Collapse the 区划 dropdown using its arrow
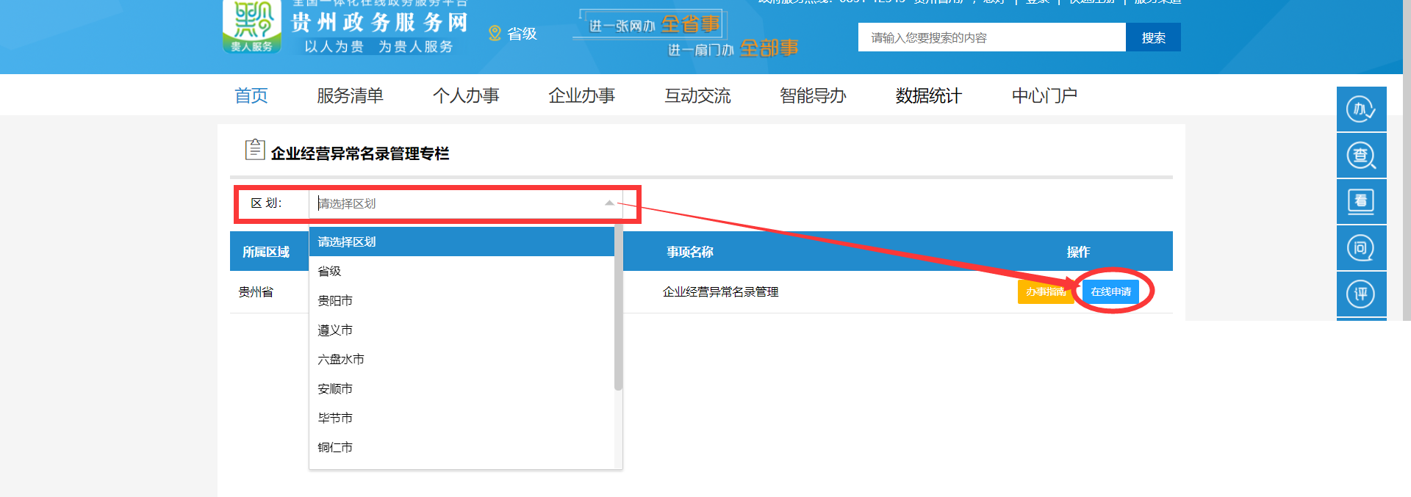The height and width of the screenshot is (497, 1411). click(609, 203)
